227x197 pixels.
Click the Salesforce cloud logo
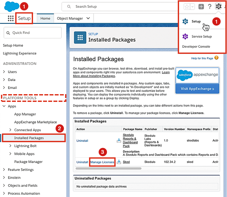pos(12,6)
